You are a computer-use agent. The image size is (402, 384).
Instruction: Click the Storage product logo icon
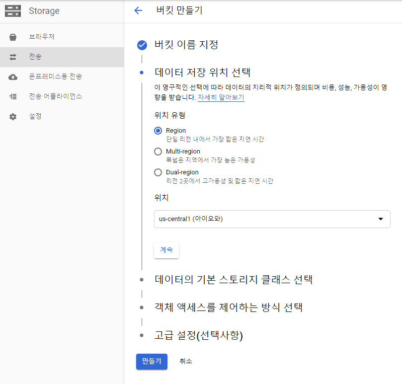(x=13, y=11)
